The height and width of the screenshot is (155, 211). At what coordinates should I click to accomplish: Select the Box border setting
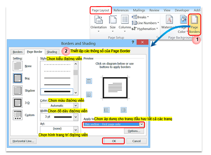pos(17,78)
